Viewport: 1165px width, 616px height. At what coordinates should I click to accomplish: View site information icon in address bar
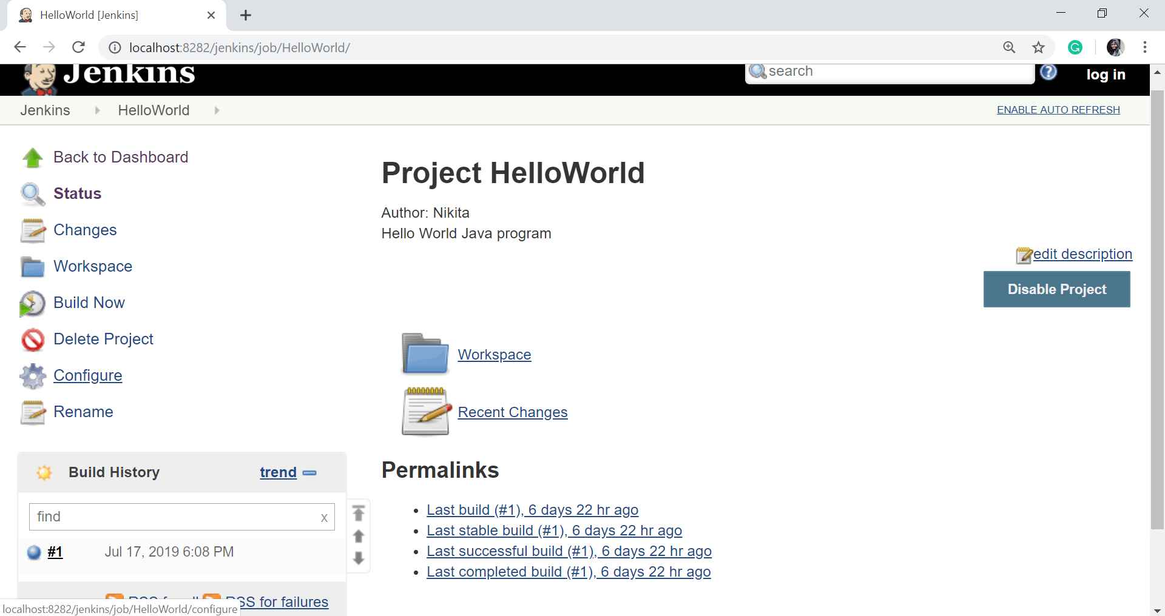pyautogui.click(x=114, y=47)
